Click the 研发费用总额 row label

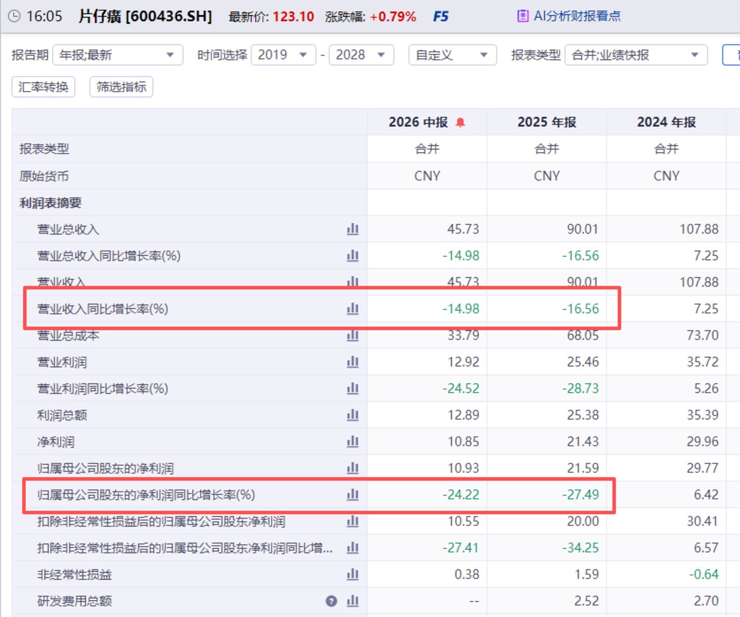74,601
